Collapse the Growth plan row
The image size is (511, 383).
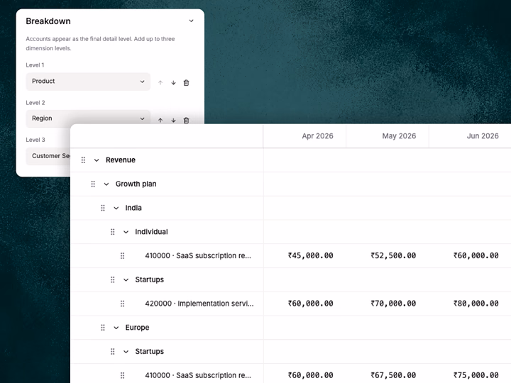point(106,184)
